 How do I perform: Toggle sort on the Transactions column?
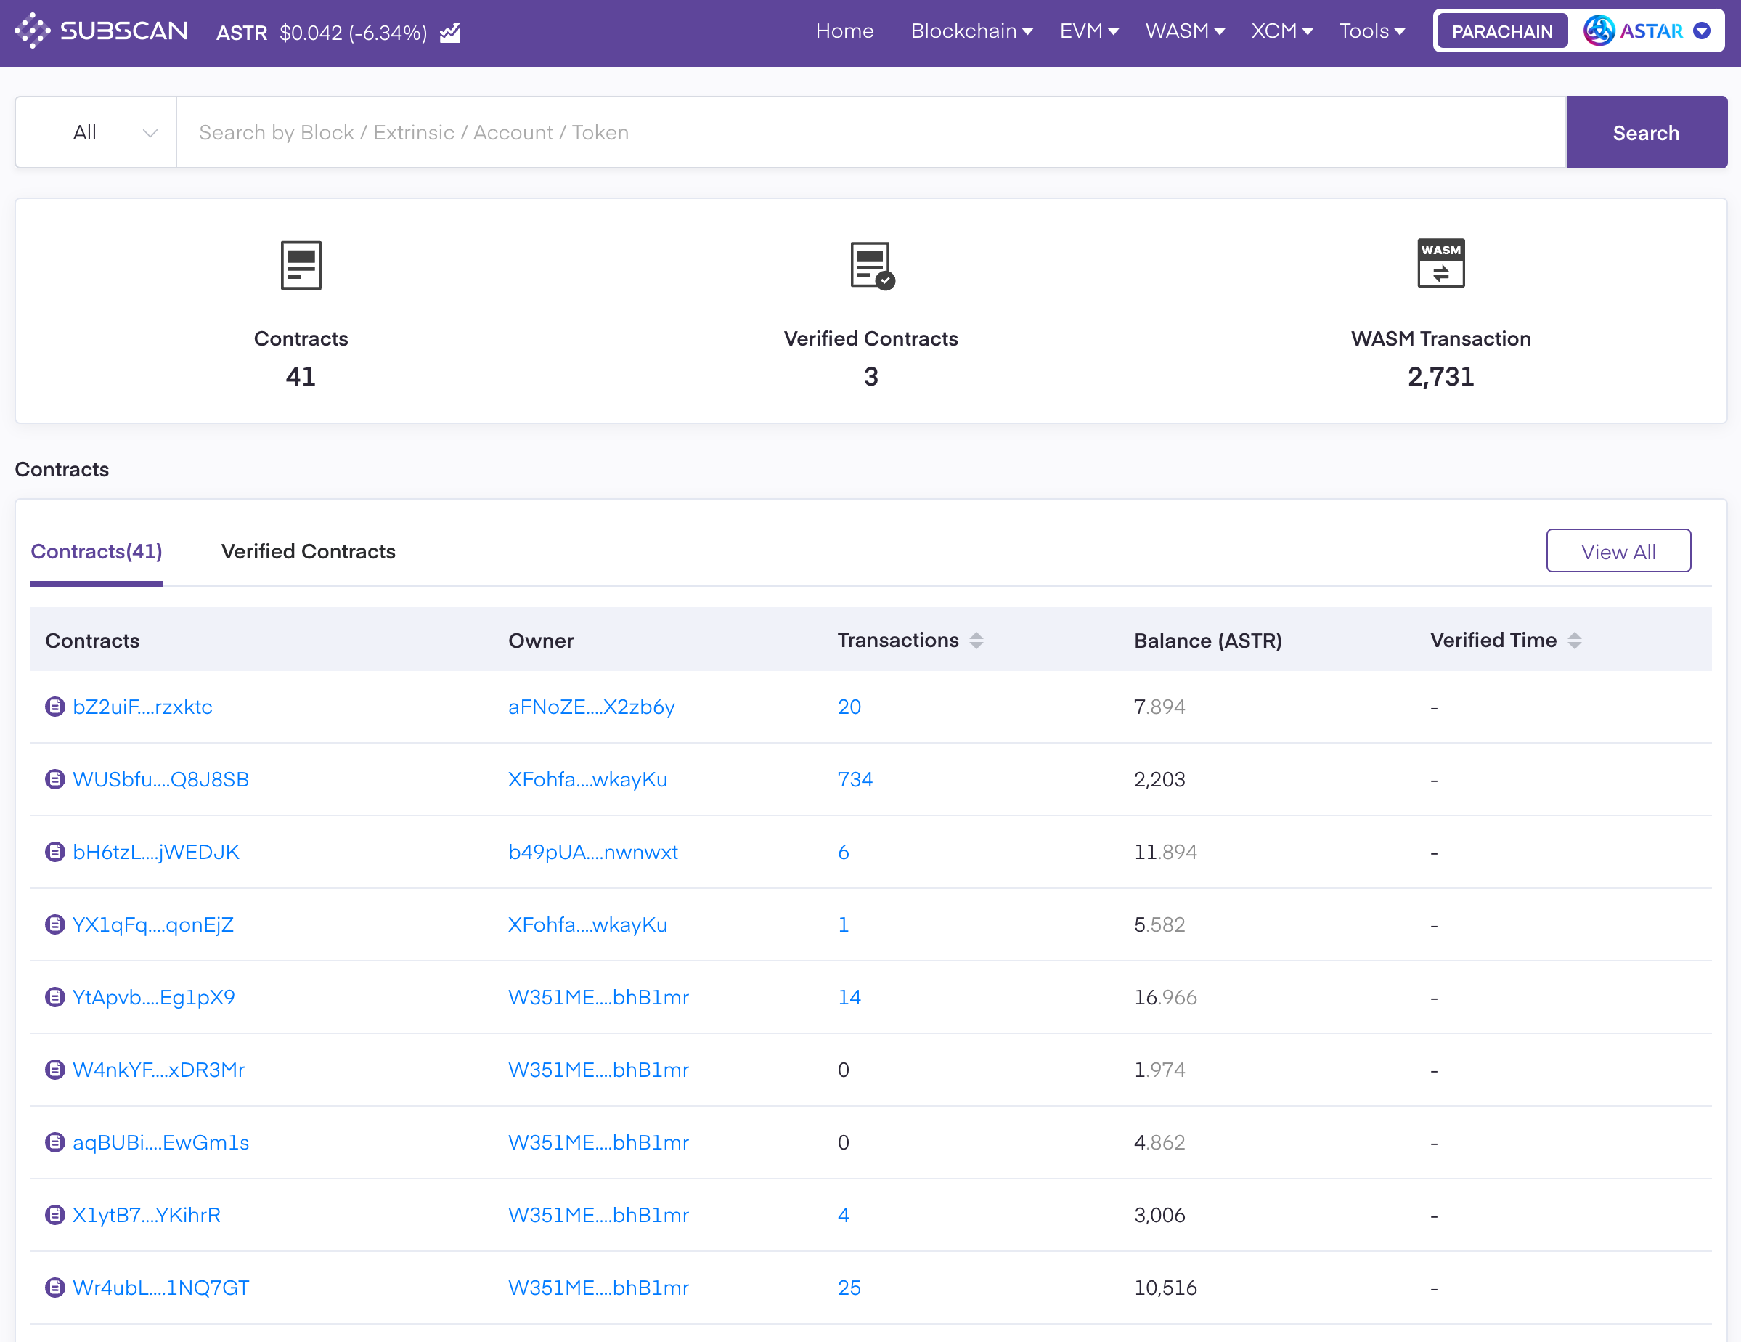pyautogui.click(x=976, y=640)
